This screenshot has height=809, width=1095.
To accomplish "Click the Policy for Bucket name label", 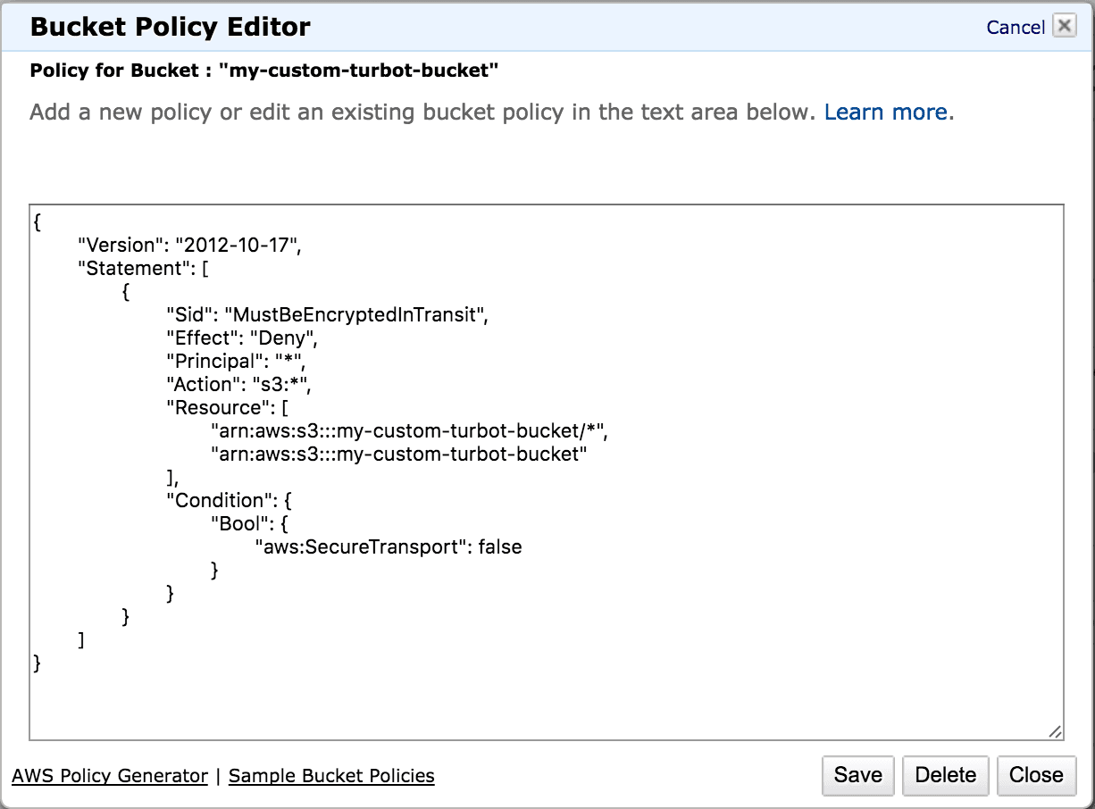I will click(x=264, y=71).
